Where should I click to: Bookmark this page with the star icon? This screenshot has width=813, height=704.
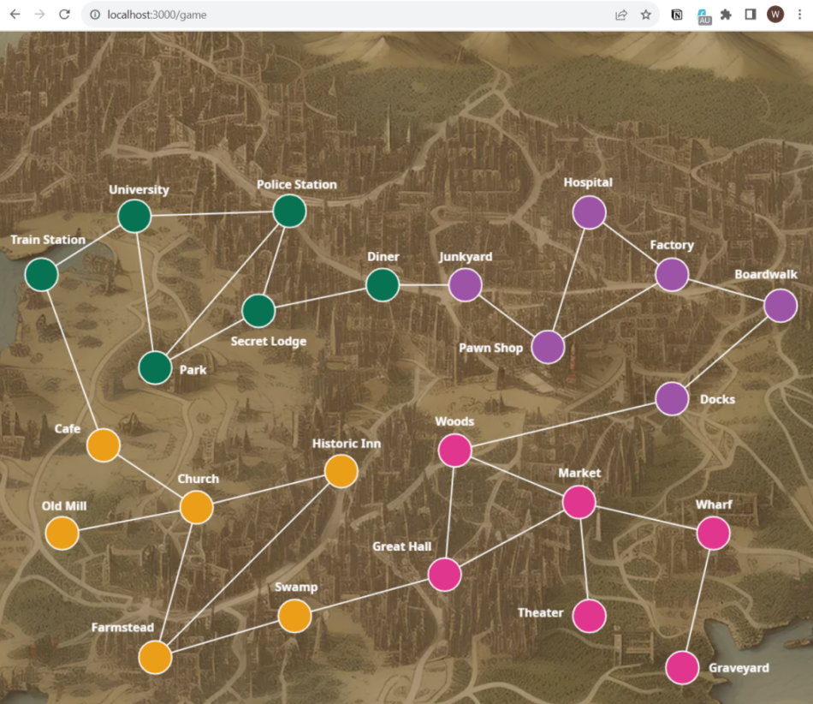click(646, 15)
